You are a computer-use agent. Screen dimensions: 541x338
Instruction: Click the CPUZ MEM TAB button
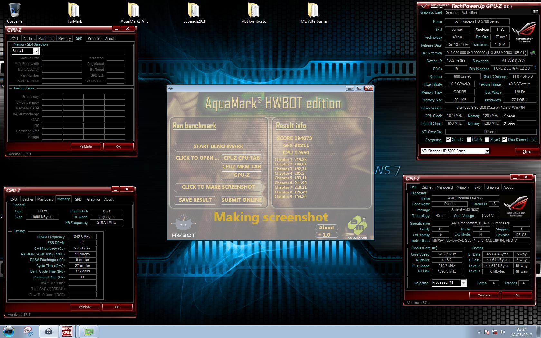pyautogui.click(x=242, y=167)
